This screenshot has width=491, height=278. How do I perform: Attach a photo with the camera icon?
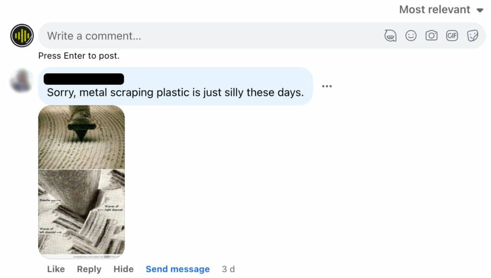(431, 35)
